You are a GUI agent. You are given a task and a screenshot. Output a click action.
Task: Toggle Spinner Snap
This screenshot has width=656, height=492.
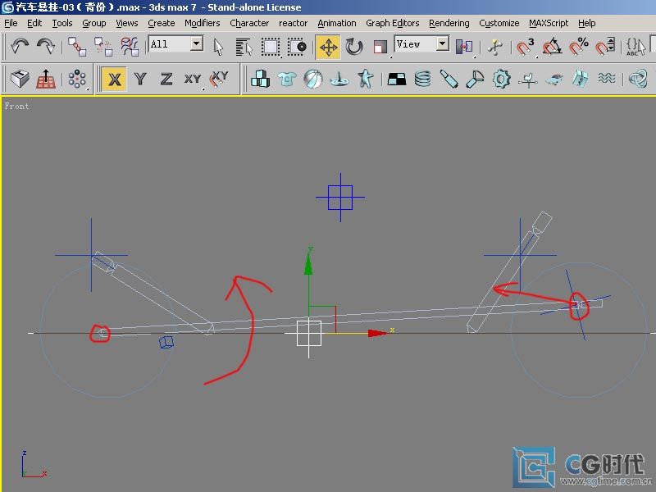tap(605, 47)
